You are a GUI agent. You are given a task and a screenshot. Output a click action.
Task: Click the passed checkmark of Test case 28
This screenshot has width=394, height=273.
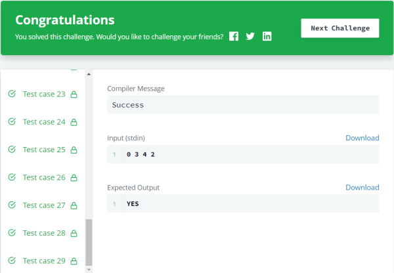[12, 233]
